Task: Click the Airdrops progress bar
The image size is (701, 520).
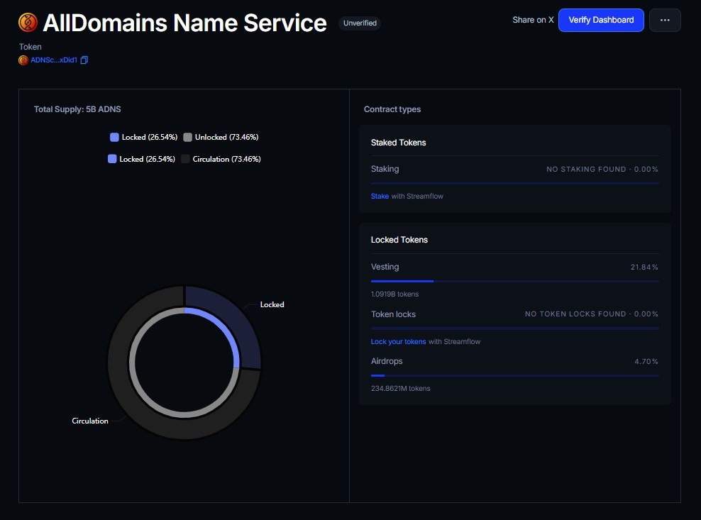Action: [x=514, y=375]
